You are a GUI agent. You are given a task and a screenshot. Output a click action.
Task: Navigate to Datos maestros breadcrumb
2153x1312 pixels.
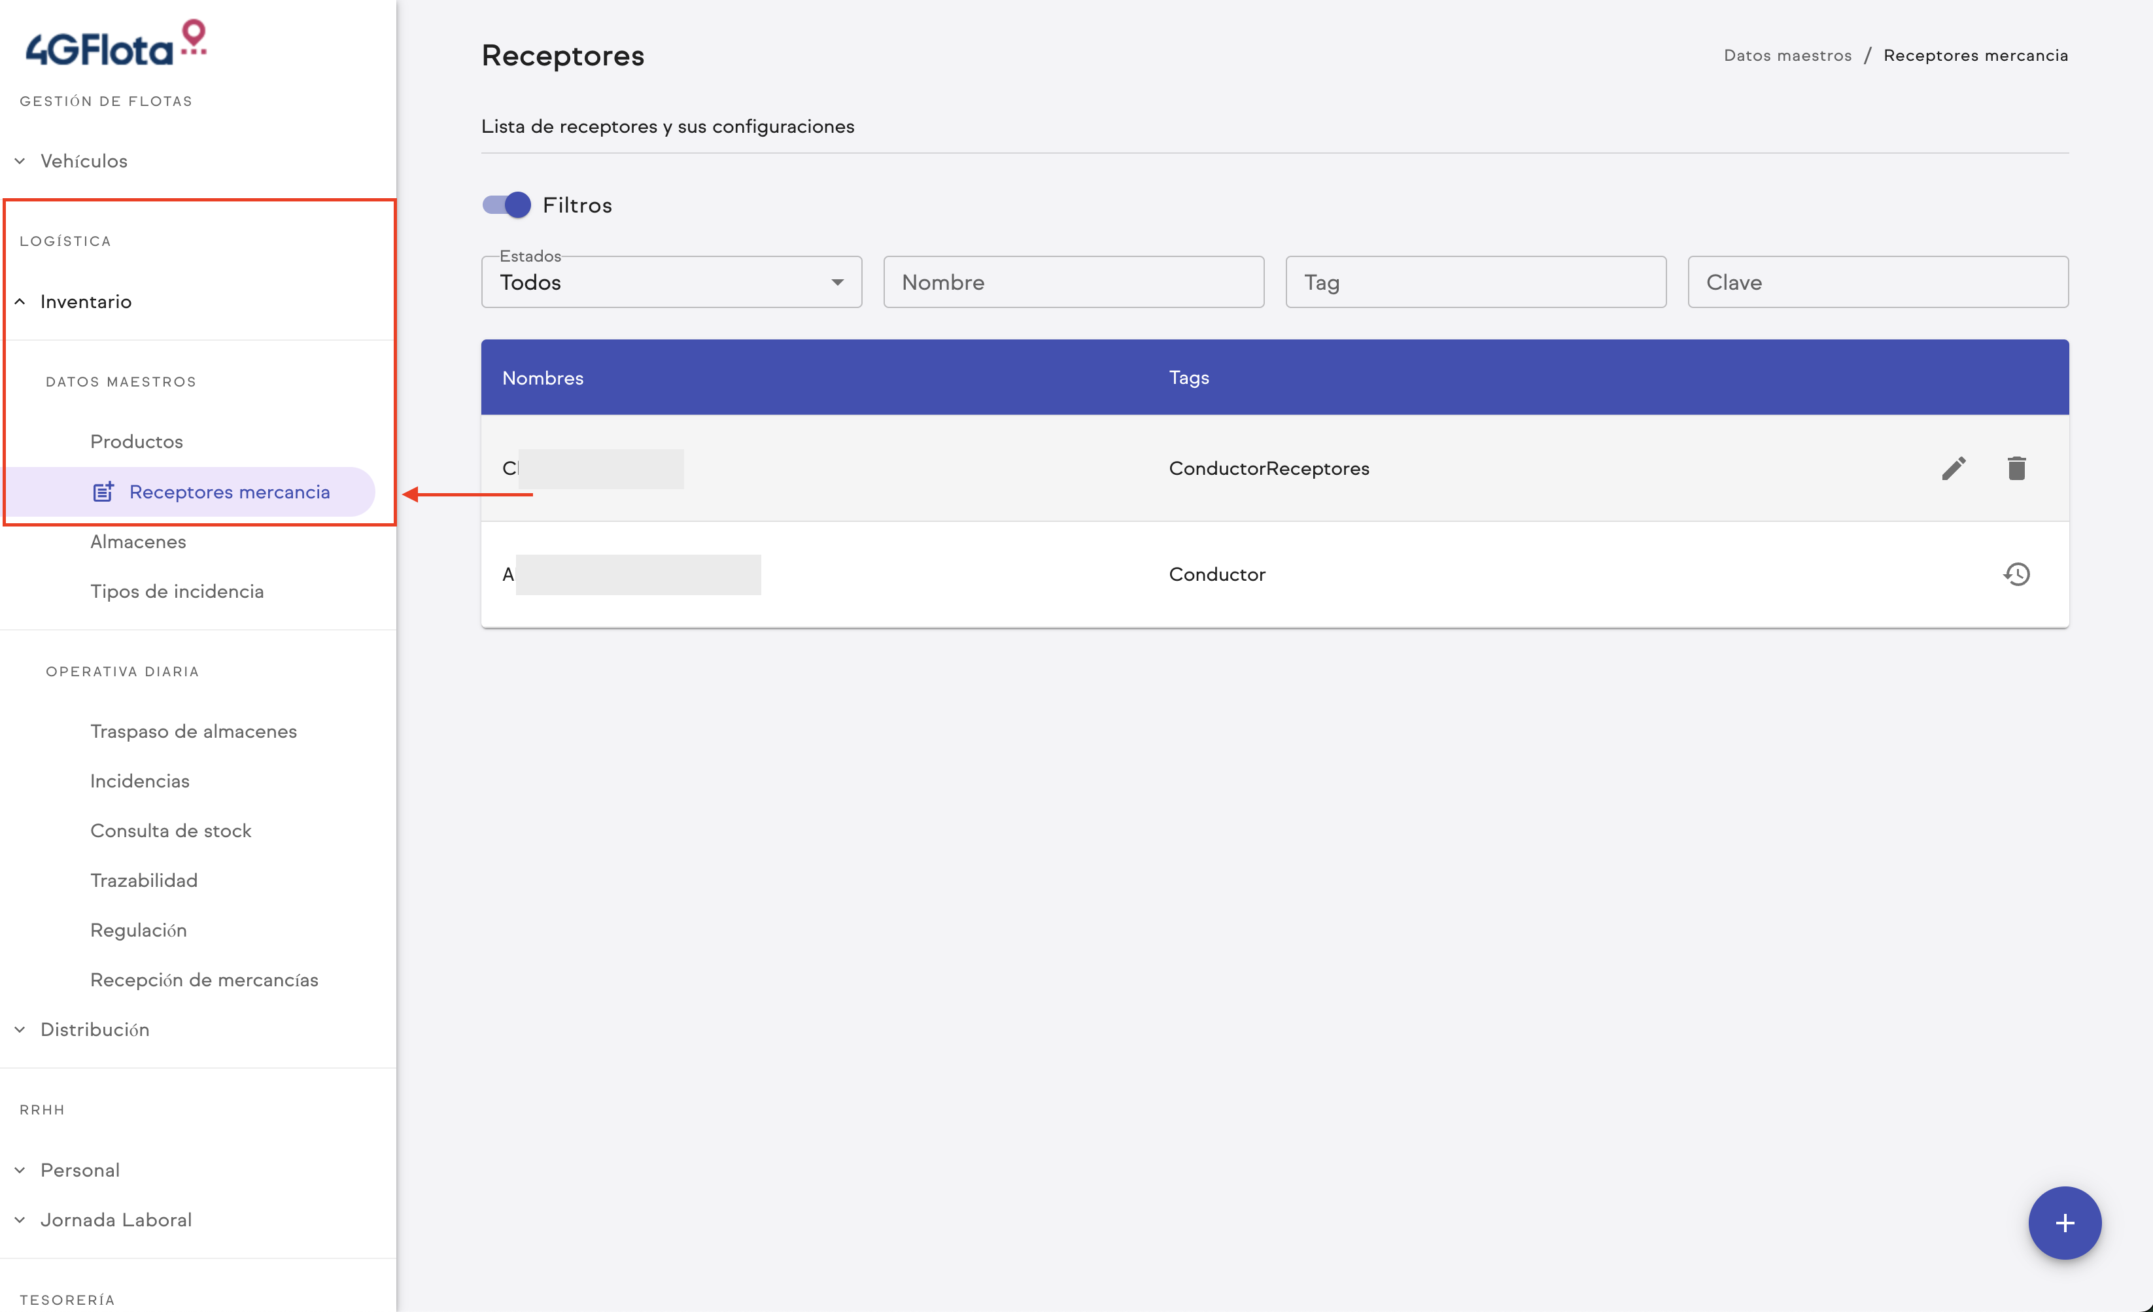point(1788,55)
